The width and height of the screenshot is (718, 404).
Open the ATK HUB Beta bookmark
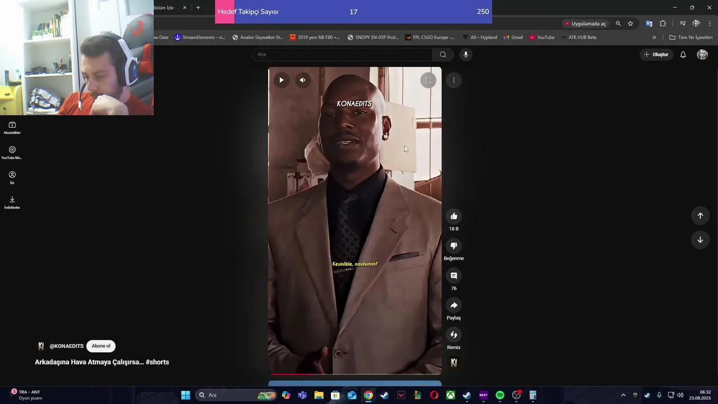pyautogui.click(x=578, y=38)
